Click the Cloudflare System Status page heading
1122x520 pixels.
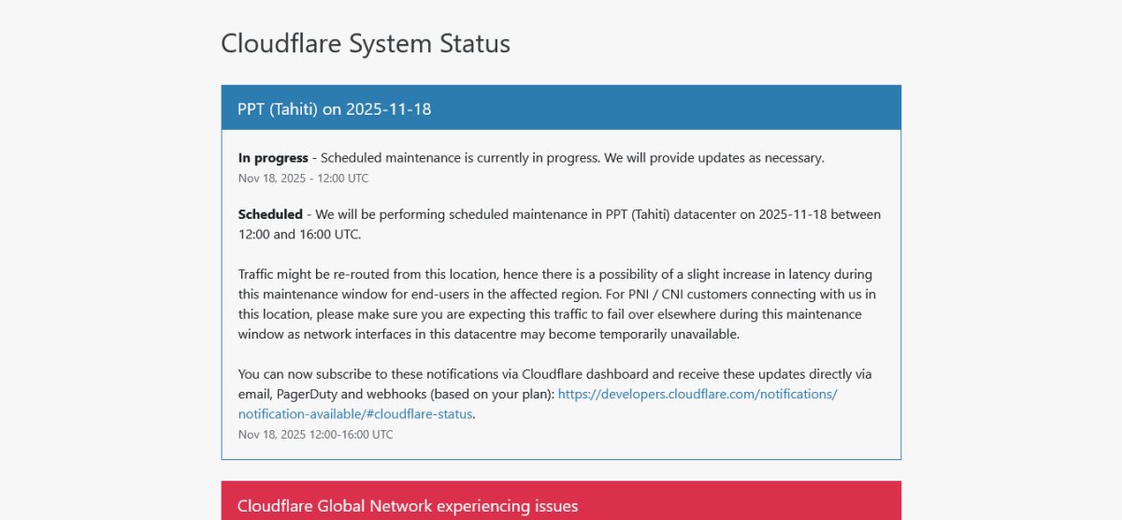365,43
